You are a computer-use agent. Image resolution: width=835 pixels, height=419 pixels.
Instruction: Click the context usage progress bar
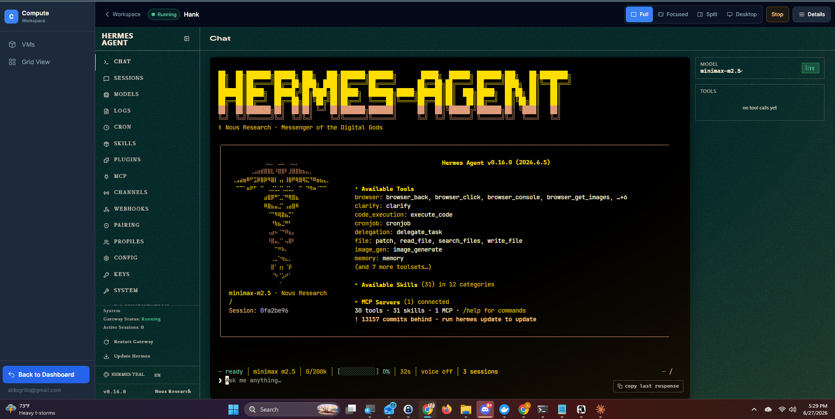(358, 371)
